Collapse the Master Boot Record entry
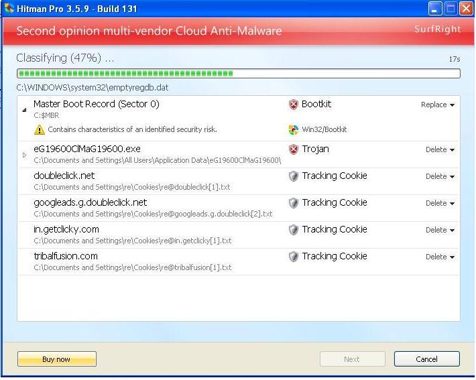Screen dimensions: 476x380 pyautogui.click(x=25, y=109)
